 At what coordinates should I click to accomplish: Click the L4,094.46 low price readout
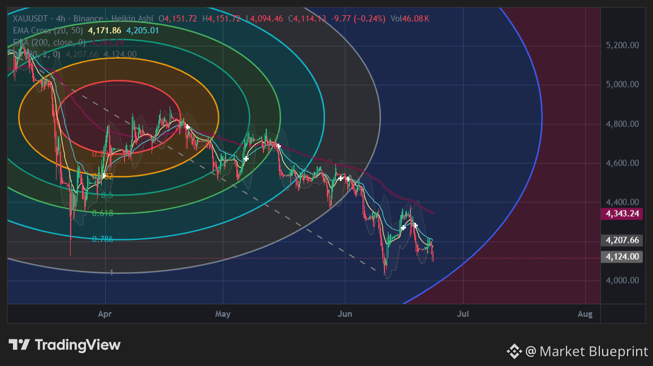click(x=265, y=19)
